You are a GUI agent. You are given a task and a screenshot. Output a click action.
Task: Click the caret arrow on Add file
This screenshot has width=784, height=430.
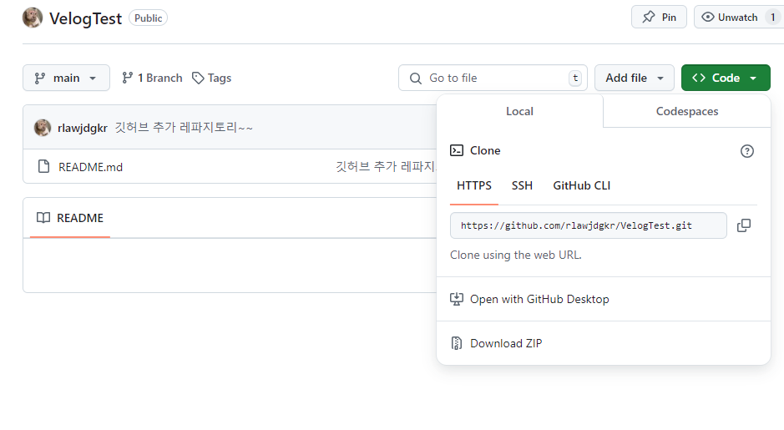click(660, 78)
